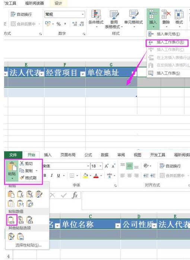Click the increase indent icon

(153, 175)
